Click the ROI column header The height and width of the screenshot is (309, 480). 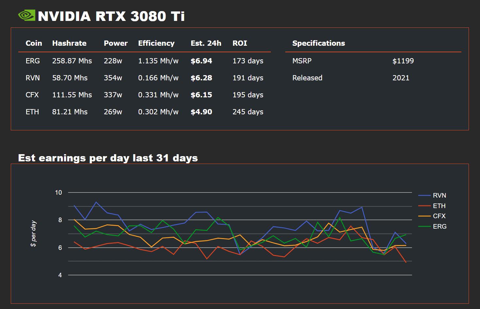[x=240, y=43]
